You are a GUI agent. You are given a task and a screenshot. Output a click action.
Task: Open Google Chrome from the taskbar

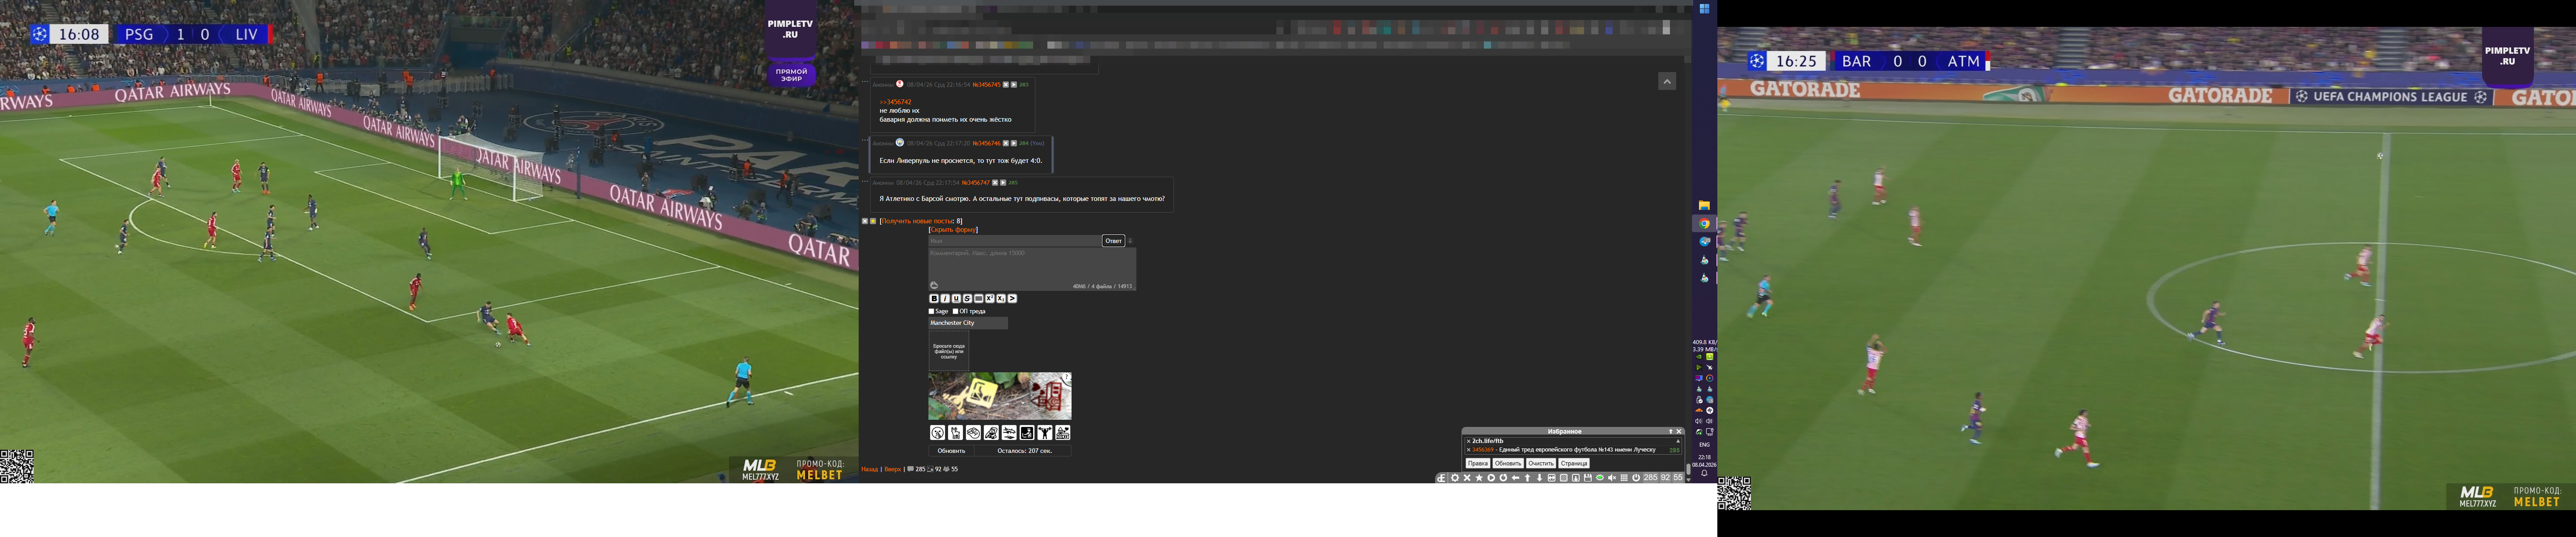coord(1704,224)
